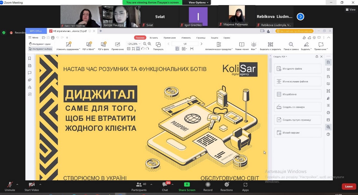Expand the Автоматическая прокрутка dropdown

[x=232, y=49]
